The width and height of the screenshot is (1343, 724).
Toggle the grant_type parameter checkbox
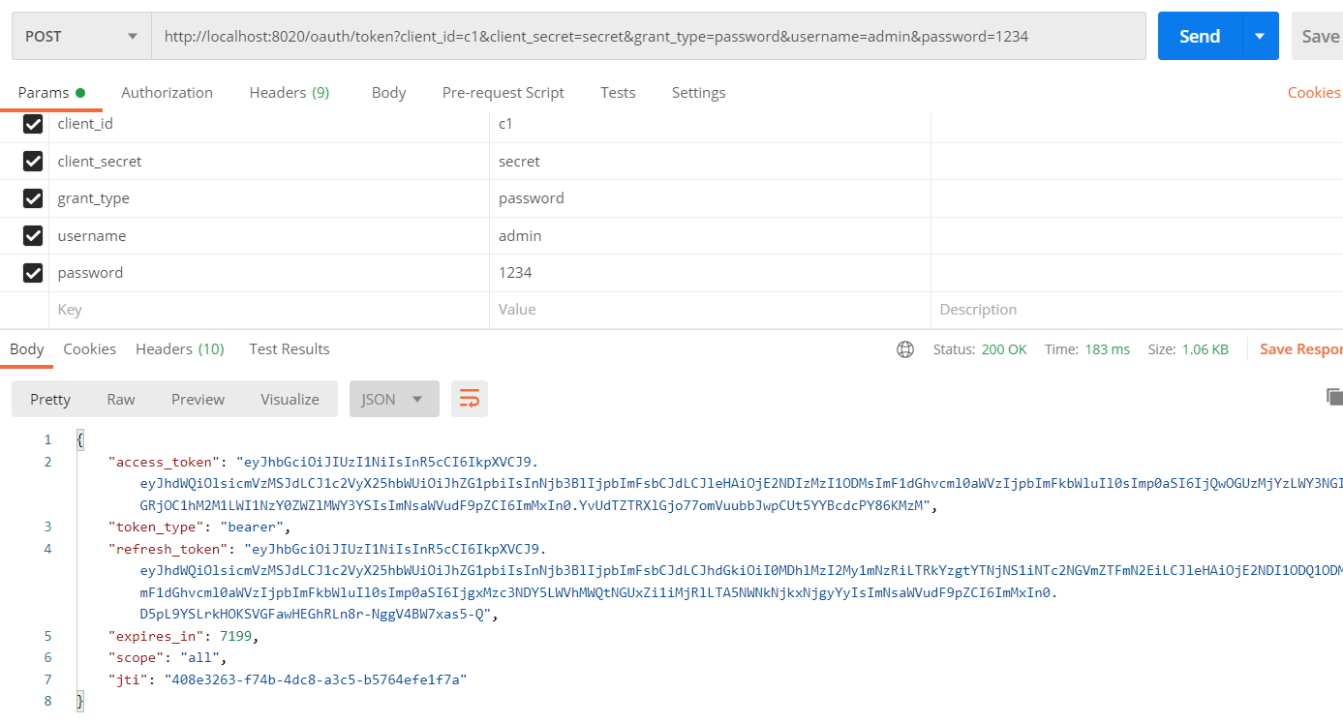point(32,197)
